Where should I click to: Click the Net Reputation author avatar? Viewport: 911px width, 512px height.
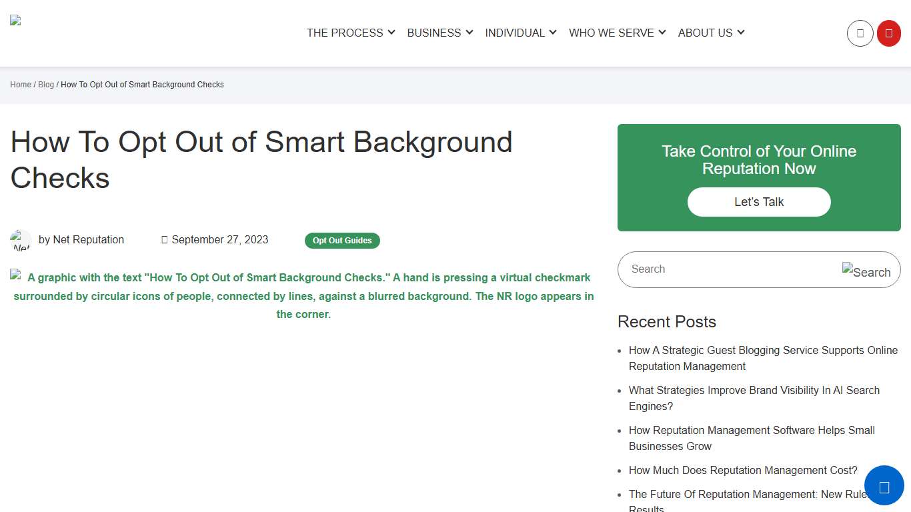click(x=21, y=240)
